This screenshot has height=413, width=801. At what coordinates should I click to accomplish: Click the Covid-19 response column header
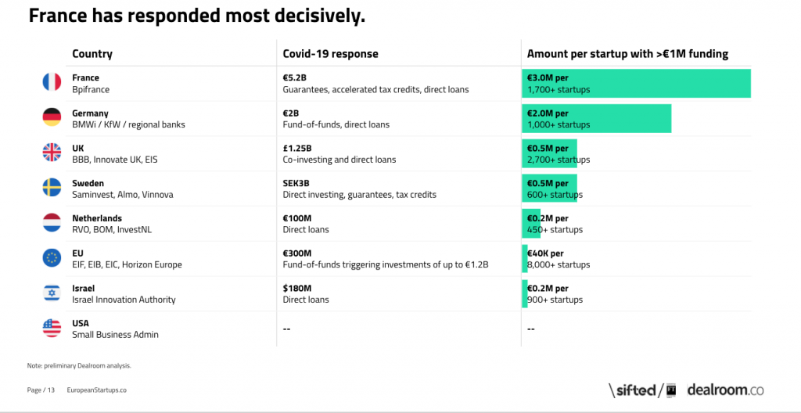click(x=331, y=54)
